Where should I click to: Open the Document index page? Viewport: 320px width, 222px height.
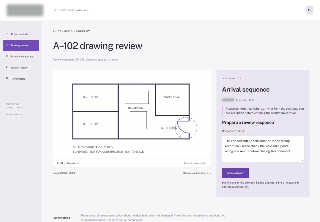coord(21,34)
